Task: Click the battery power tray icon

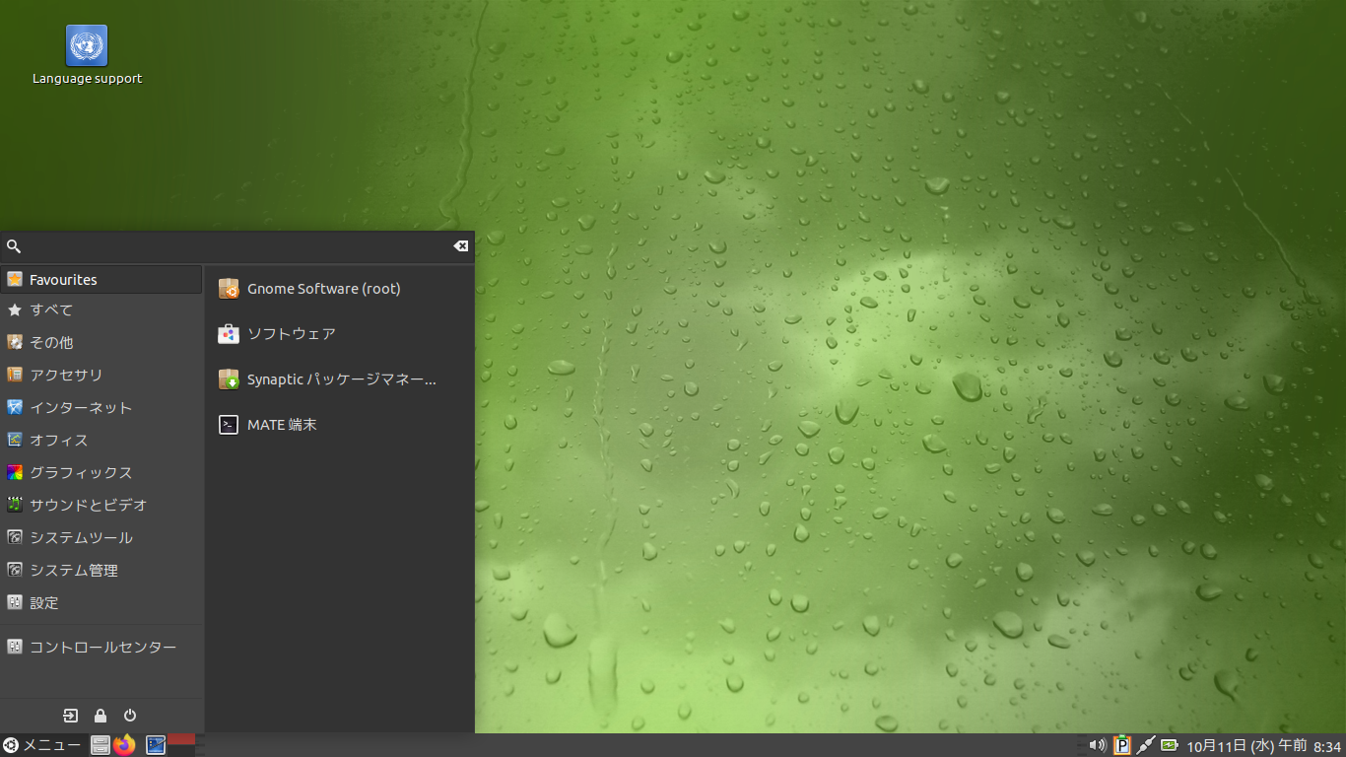Action: [1170, 745]
